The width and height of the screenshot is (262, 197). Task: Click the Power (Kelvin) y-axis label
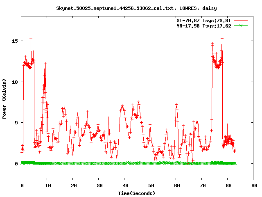tap(4, 99)
